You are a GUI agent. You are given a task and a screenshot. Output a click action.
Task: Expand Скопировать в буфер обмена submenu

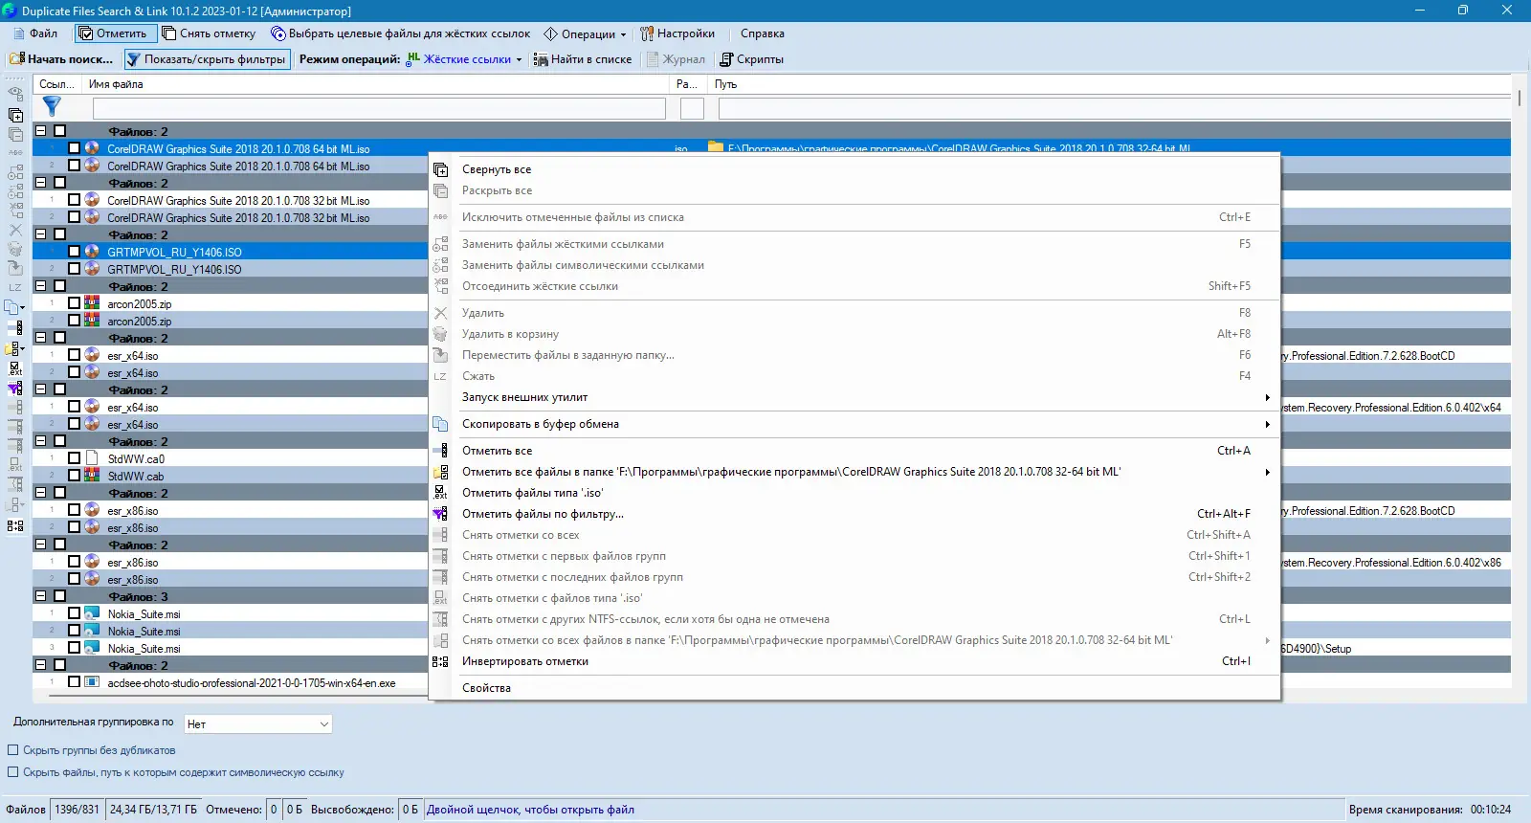point(854,424)
